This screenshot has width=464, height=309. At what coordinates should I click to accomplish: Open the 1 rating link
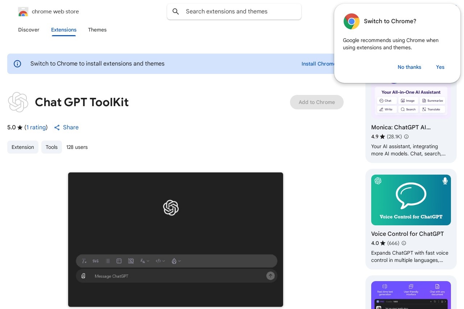pyautogui.click(x=36, y=128)
